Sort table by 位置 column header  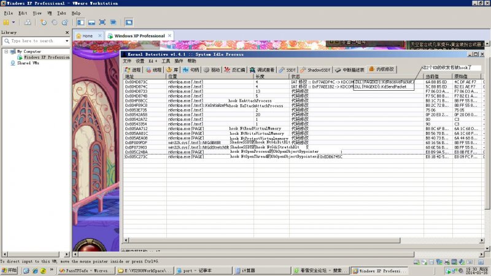coord(210,76)
